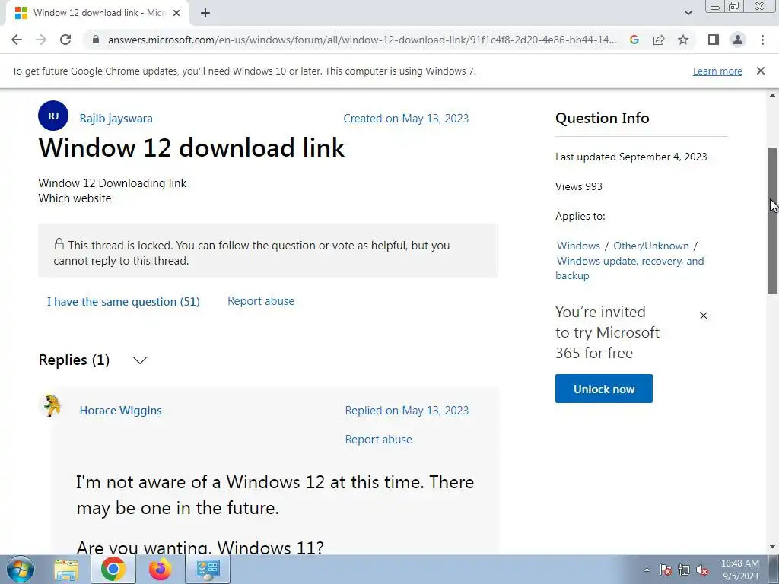Close the Microsoft 365 invitation card
This screenshot has width=779, height=584.
(704, 316)
